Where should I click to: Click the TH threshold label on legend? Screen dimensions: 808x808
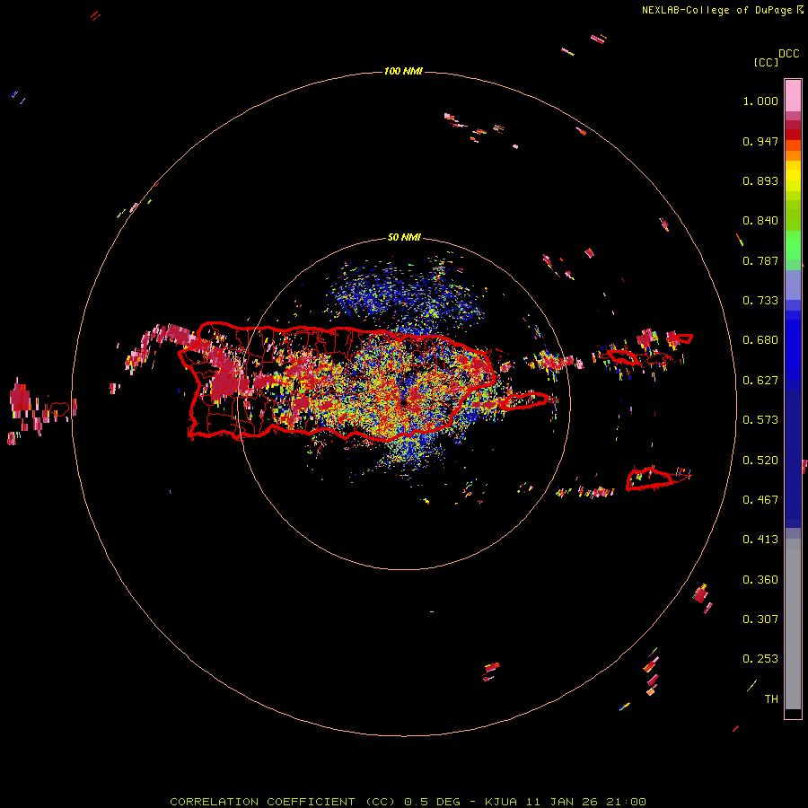pyautogui.click(x=771, y=699)
